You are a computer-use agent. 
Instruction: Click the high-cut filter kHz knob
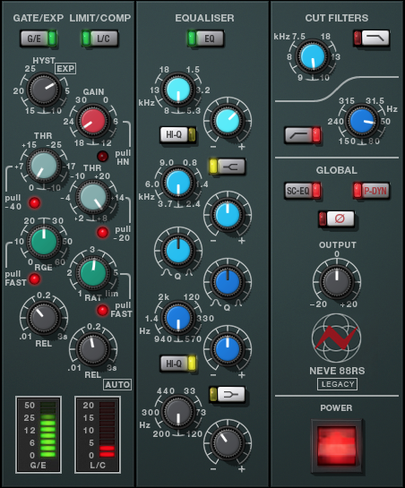(x=313, y=56)
